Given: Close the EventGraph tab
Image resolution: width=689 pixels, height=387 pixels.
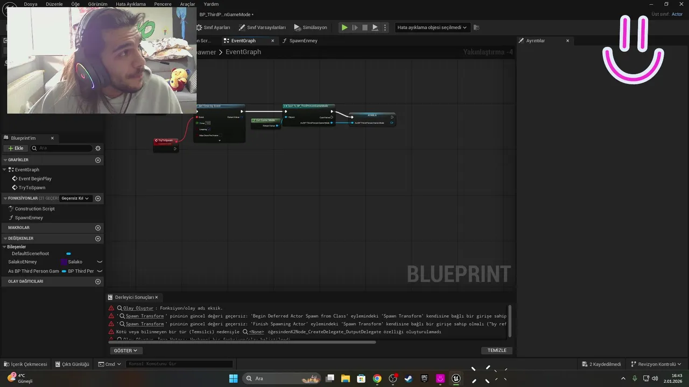Looking at the screenshot, I should pyautogui.click(x=272, y=41).
